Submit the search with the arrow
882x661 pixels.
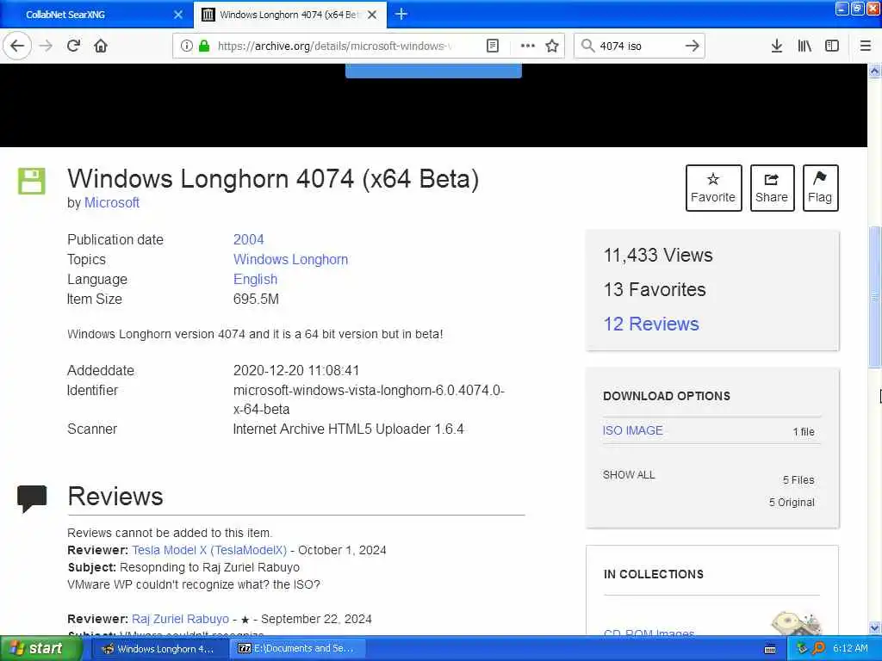click(x=692, y=46)
